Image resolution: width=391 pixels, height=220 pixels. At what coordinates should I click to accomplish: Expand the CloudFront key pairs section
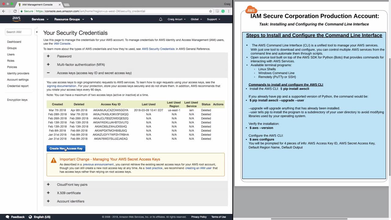coord(136,185)
